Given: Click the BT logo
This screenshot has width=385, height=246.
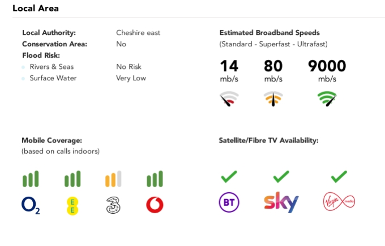Looking at the screenshot, I should point(228,202).
